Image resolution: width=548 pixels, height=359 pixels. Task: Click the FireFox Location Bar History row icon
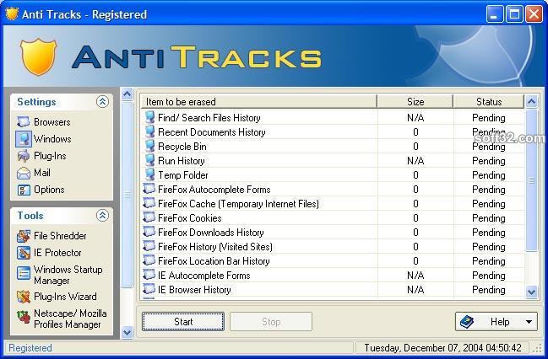click(149, 260)
